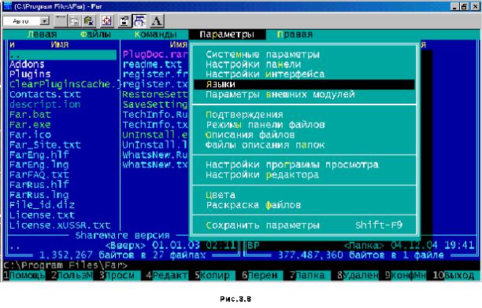
Task: Click the highlighted Параметры menu
Action: click(x=227, y=35)
